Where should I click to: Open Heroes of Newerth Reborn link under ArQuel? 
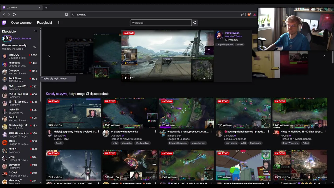(296, 139)
